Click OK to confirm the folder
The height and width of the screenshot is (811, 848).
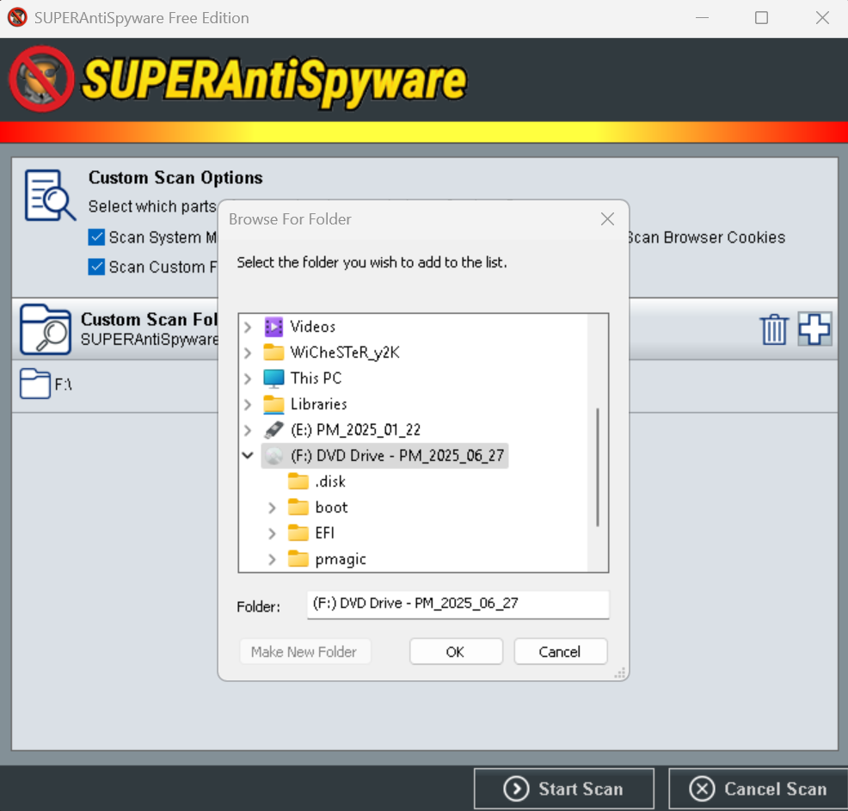[x=456, y=652]
